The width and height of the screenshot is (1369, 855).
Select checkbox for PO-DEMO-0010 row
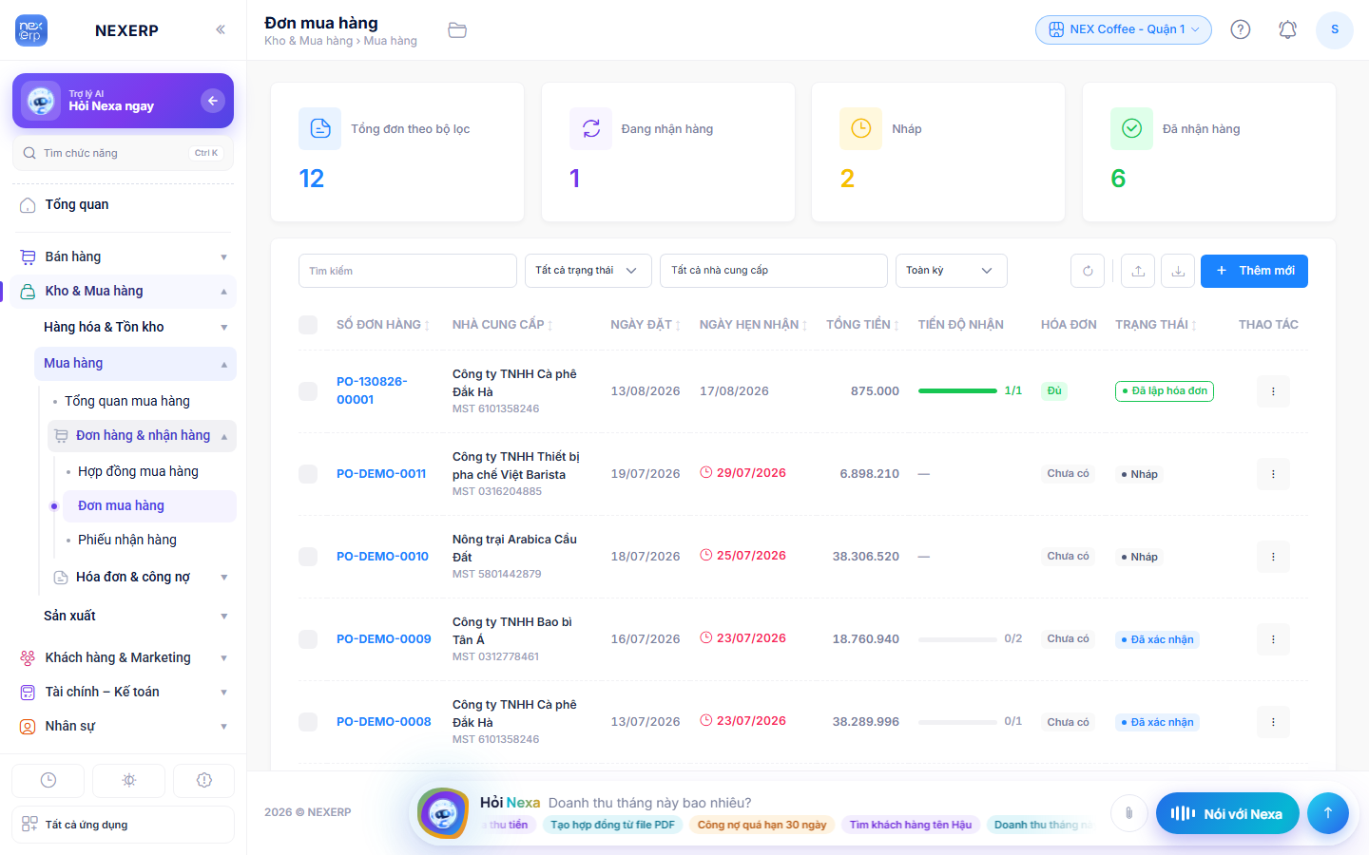308,557
